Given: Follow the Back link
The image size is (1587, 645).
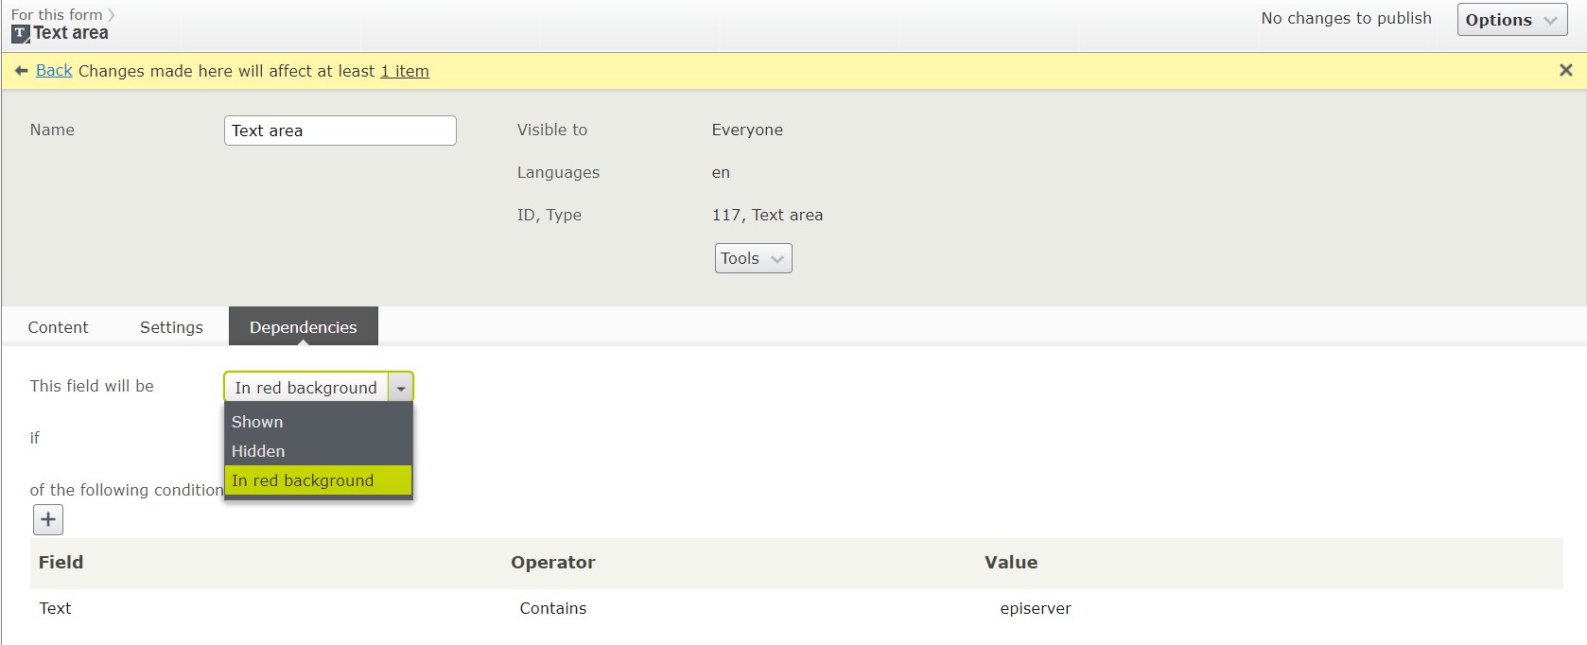Looking at the screenshot, I should (54, 71).
